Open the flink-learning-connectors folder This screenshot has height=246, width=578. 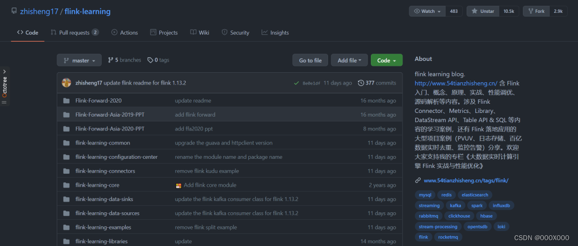pyautogui.click(x=105, y=171)
